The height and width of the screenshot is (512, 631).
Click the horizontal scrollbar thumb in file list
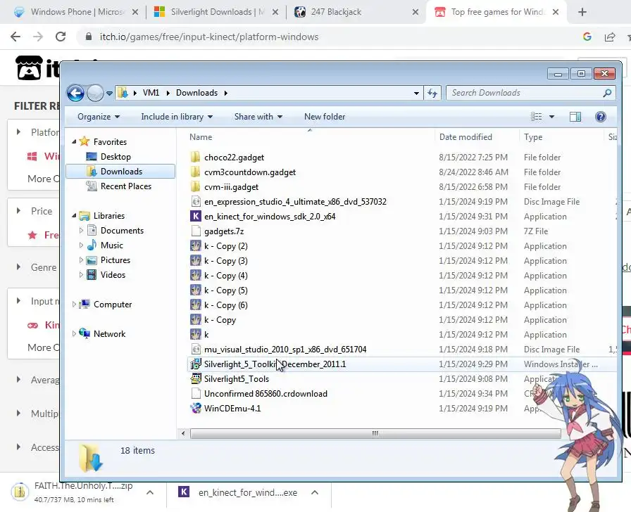pyautogui.click(x=375, y=434)
